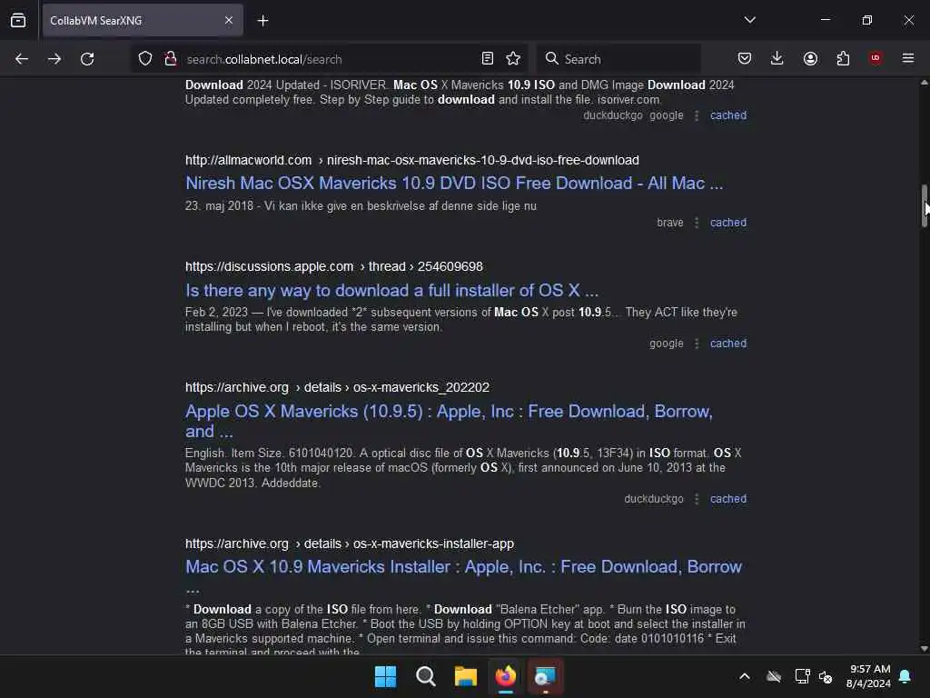Click the scrollbar down arrow

[924, 648]
